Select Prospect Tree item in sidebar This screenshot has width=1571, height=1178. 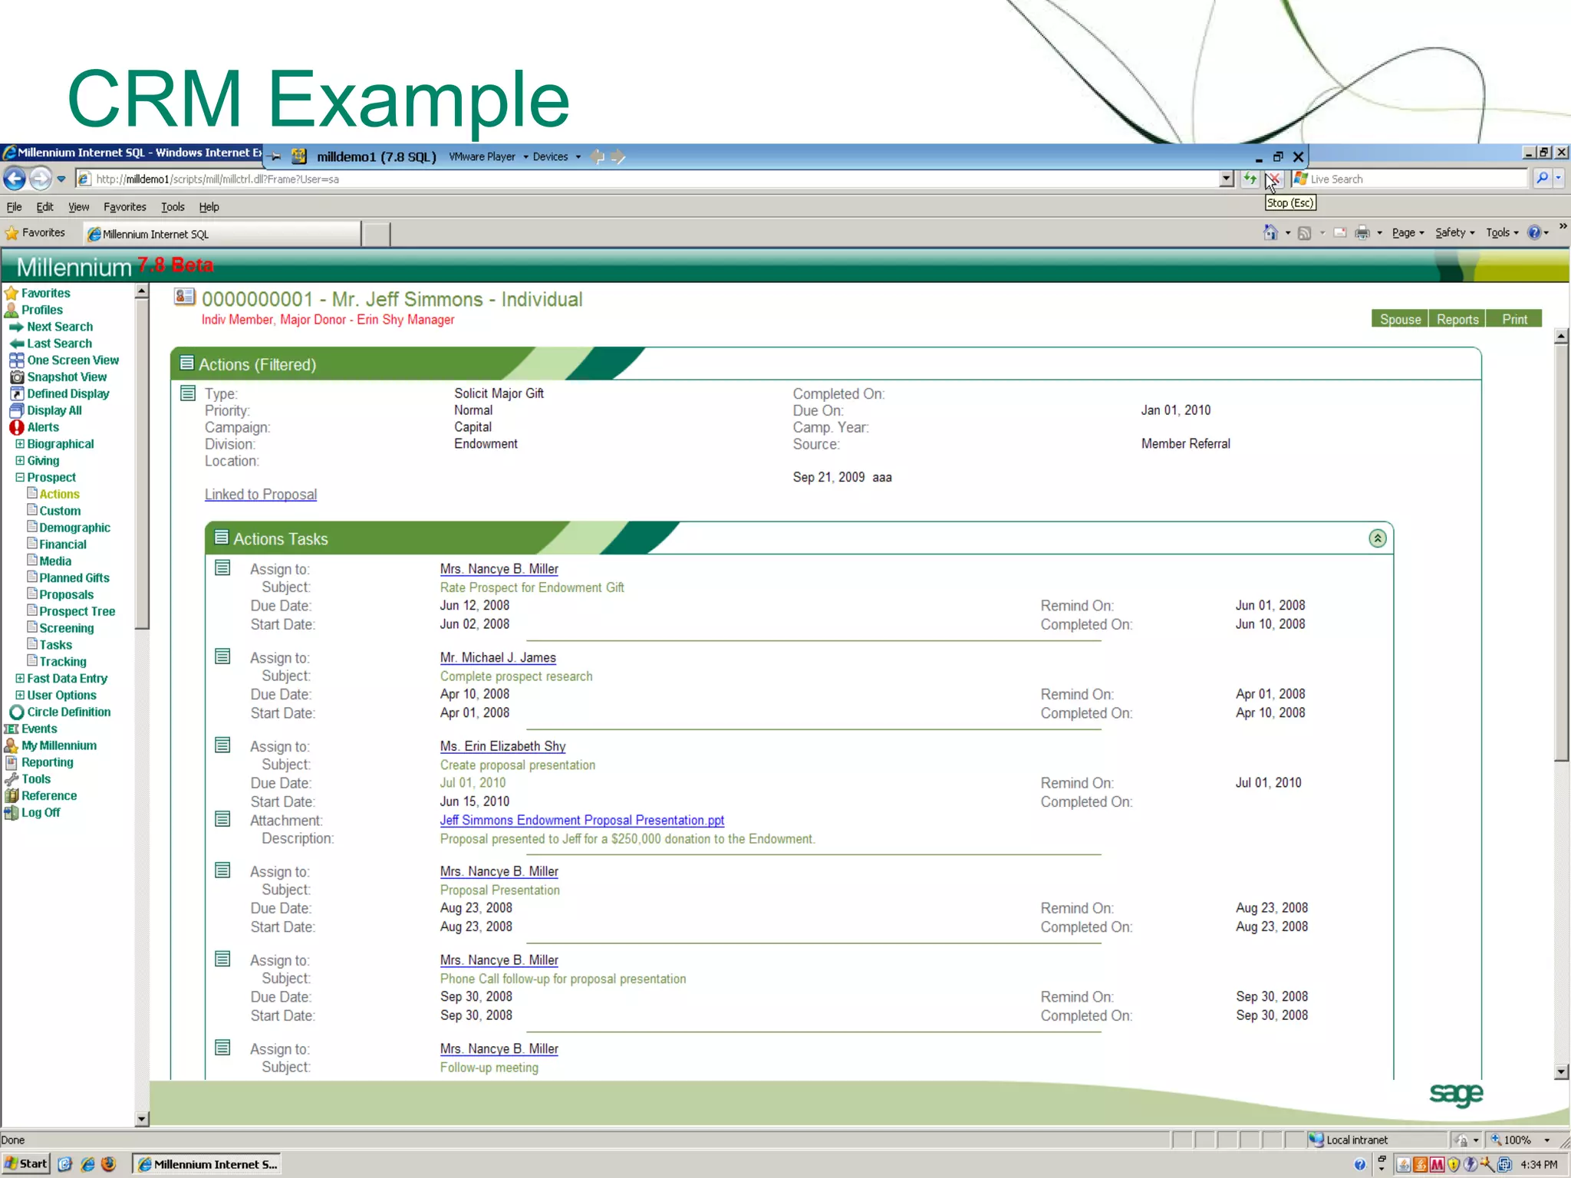[x=77, y=612]
